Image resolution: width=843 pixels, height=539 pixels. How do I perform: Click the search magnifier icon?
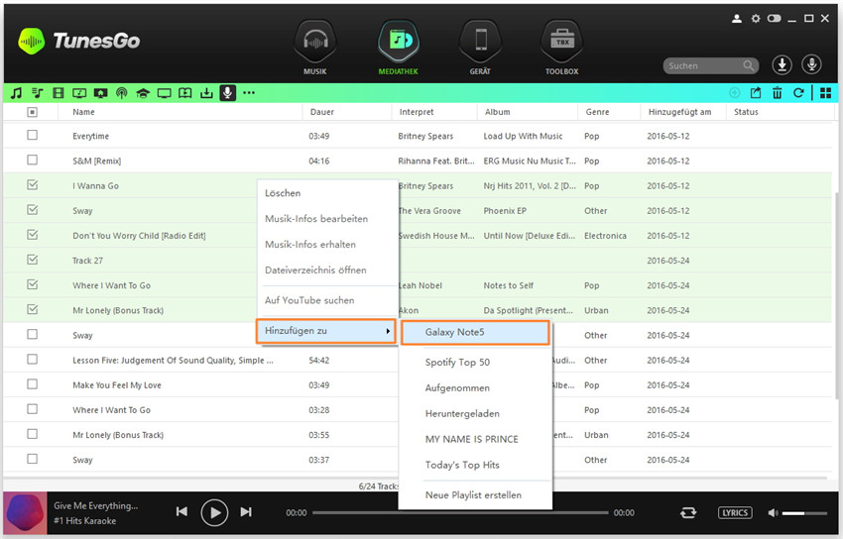749,65
